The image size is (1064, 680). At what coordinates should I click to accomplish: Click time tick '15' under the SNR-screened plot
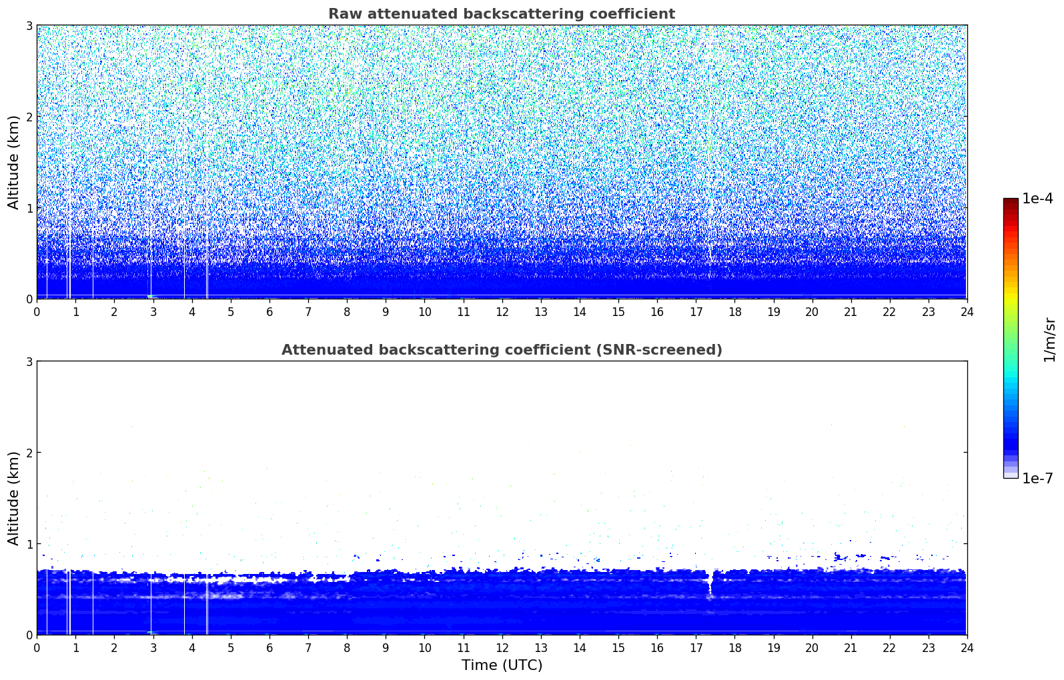pos(618,647)
